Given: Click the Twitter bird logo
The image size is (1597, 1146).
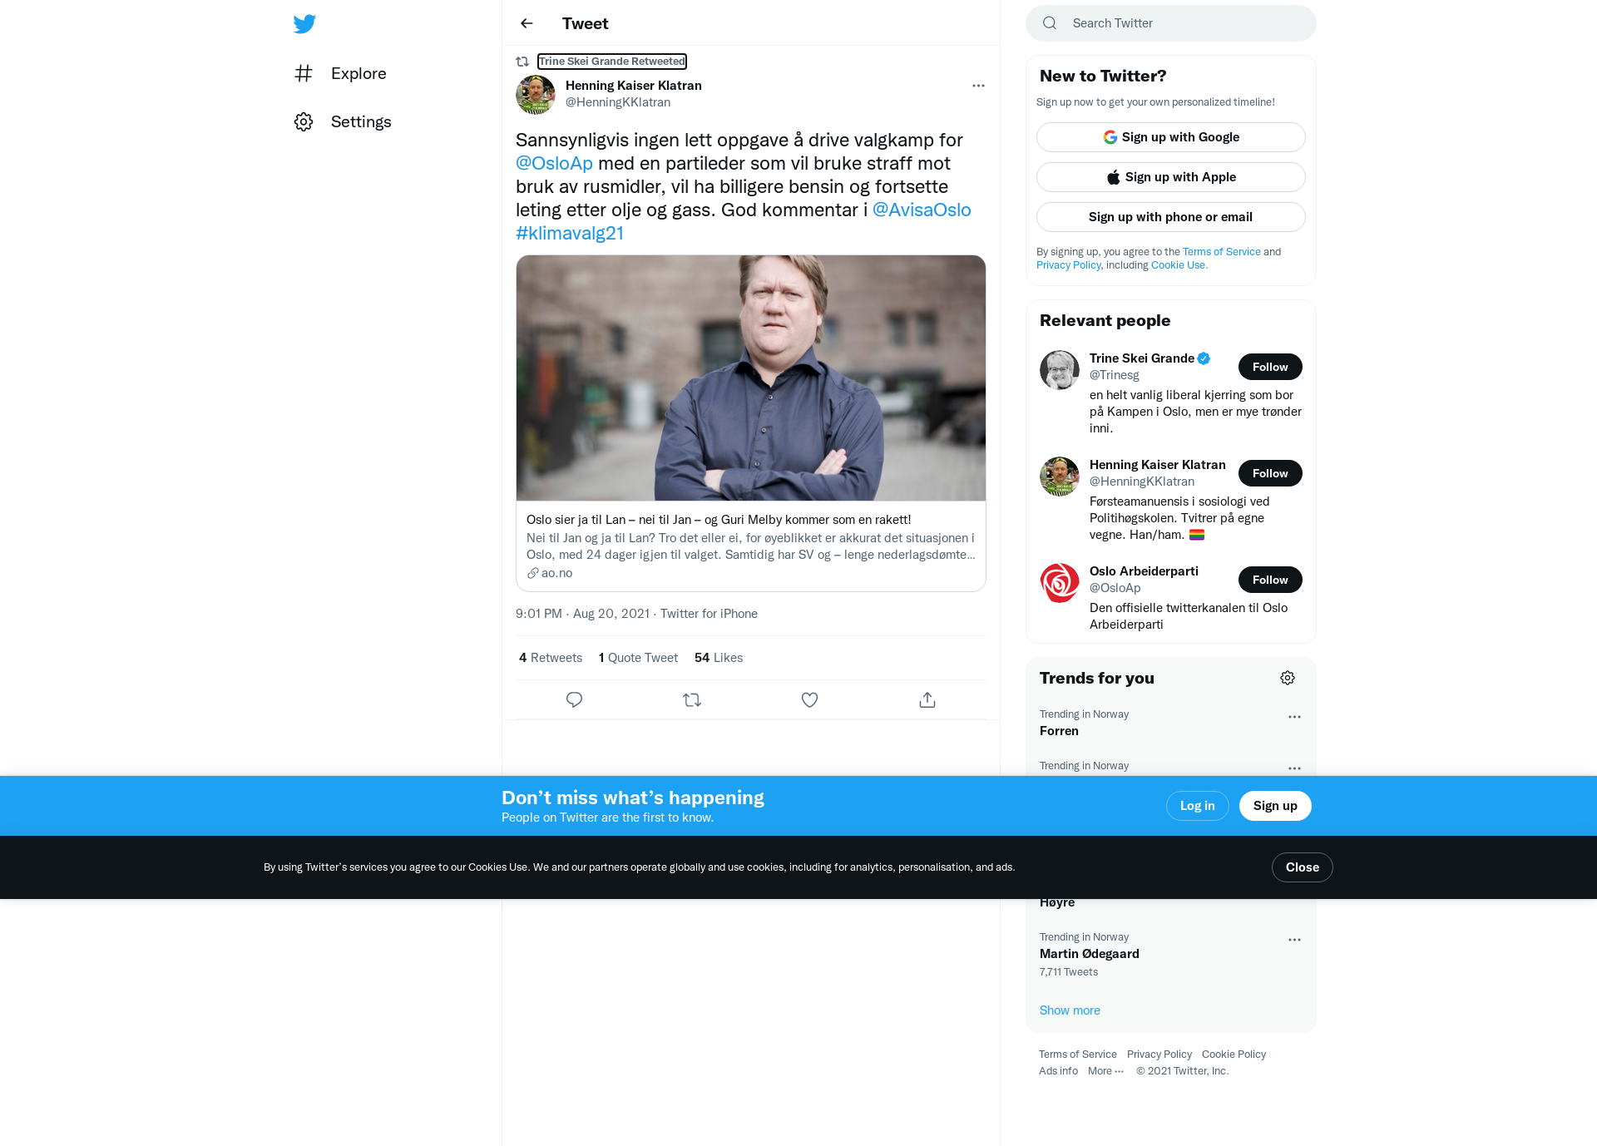Looking at the screenshot, I should [x=304, y=23].
